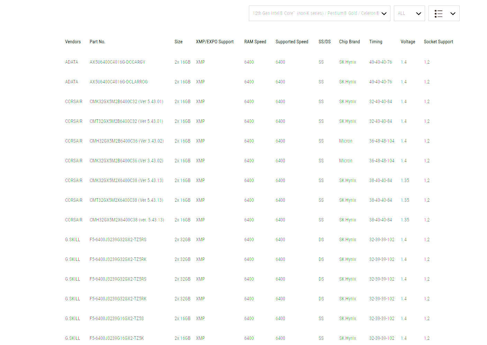Click the Supported Speed column header

click(x=291, y=42)
